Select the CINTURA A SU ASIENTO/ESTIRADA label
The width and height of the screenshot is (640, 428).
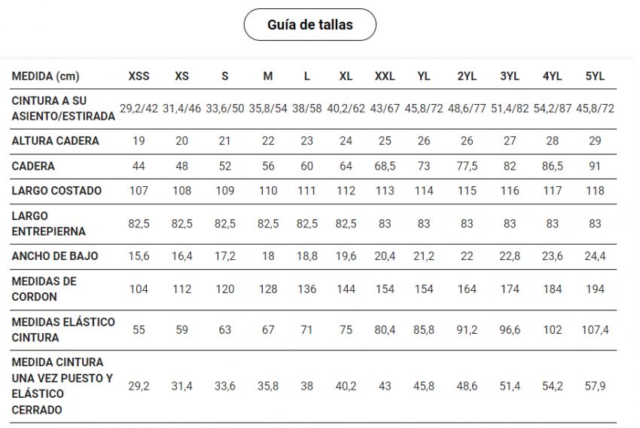point(63,109)
